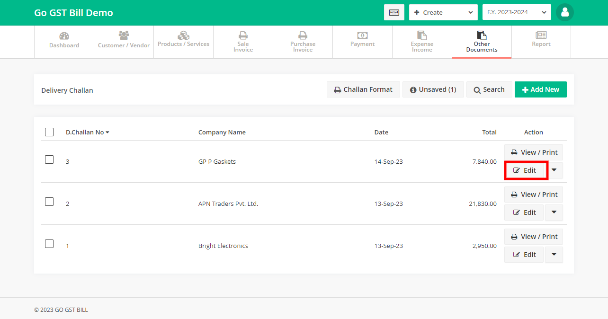Open Challan Format options
This screenshot has width=608, height=319.
(363, 89)
